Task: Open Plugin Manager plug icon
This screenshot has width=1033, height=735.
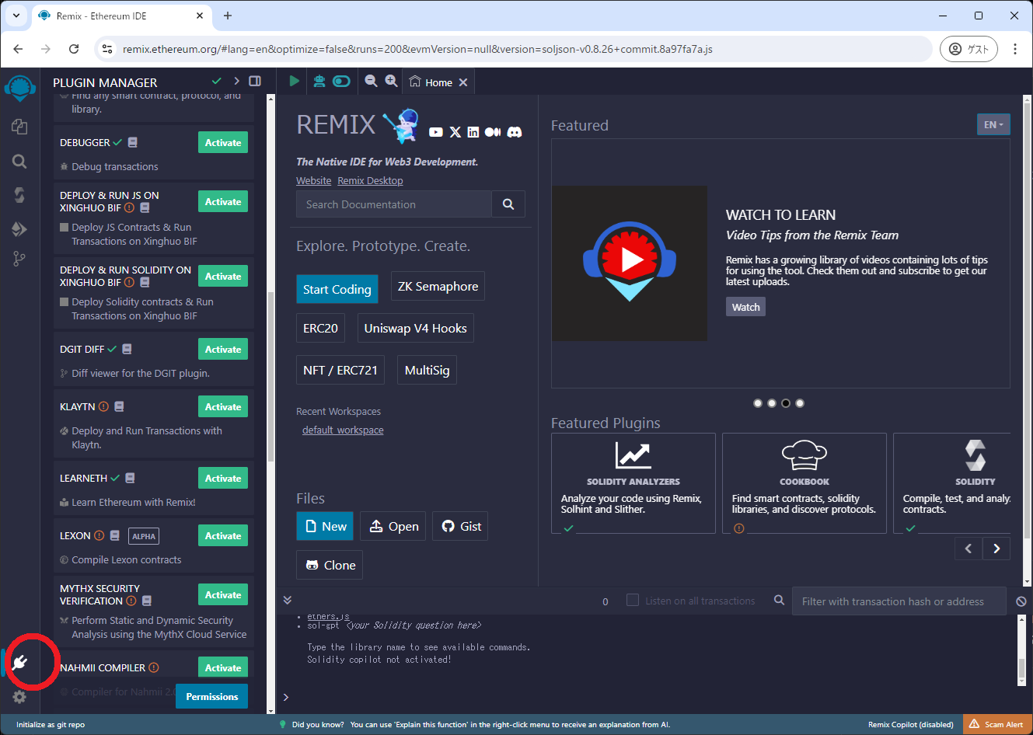Action: pyautogui.click(x=20, y=662)
